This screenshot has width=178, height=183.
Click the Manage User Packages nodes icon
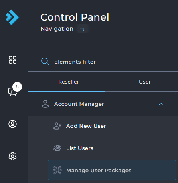[x=57, y=170]
